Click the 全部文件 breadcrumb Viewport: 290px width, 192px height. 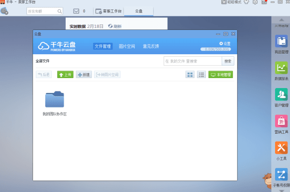(x=42, y=61)
